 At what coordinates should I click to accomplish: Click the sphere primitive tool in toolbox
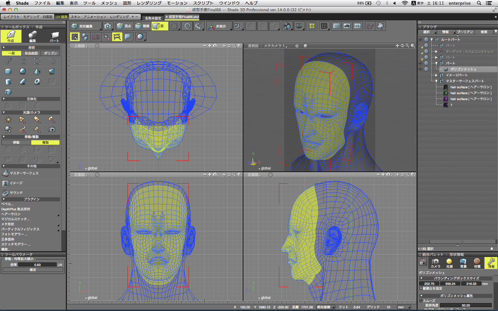[x=23, y=71]
